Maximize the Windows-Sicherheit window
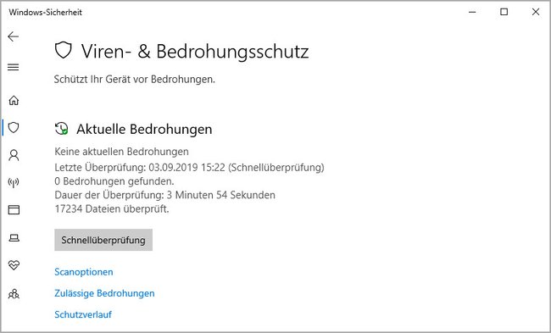551x333 pixels. (504, 12)
